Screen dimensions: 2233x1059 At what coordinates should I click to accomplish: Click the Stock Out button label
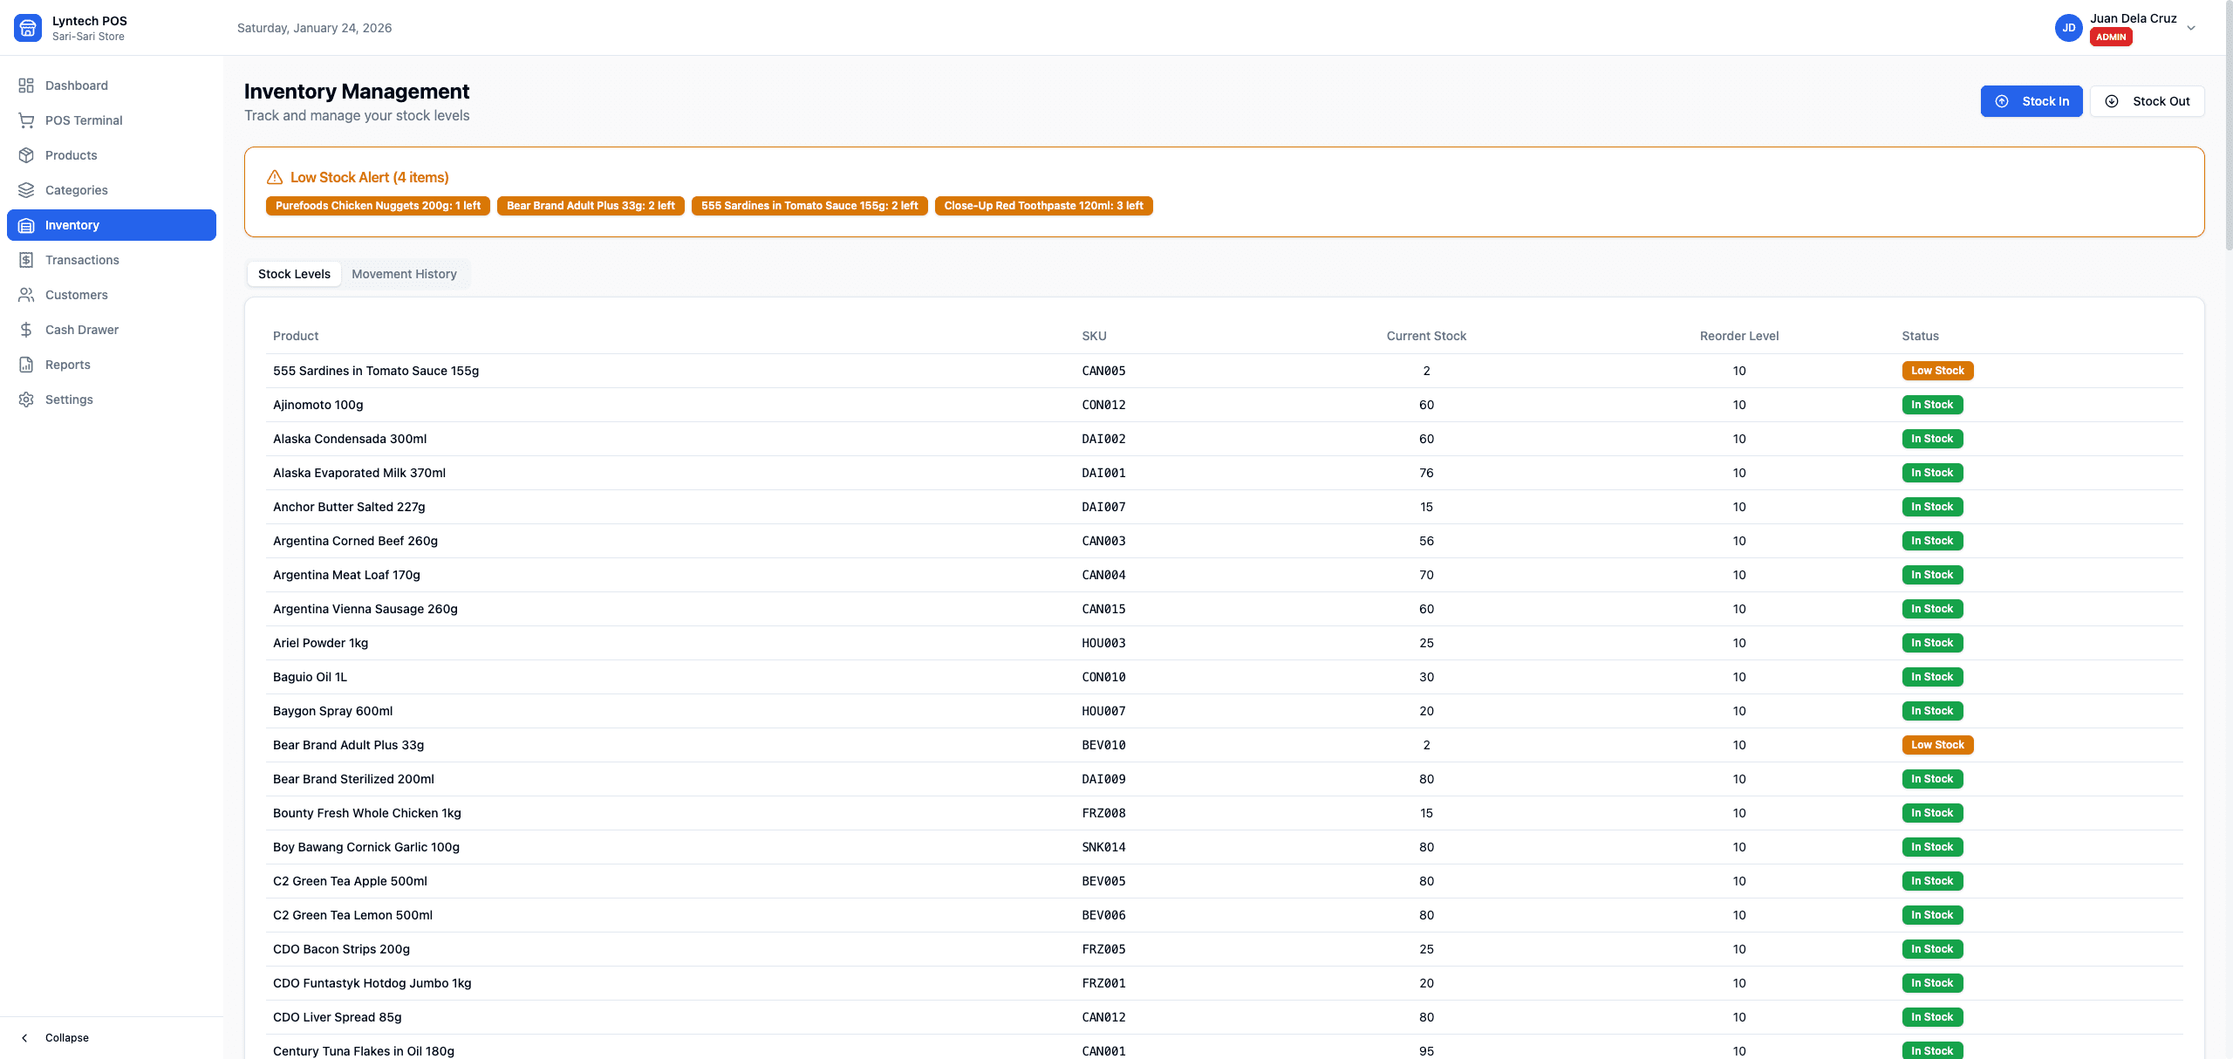tap(2161, 101)
